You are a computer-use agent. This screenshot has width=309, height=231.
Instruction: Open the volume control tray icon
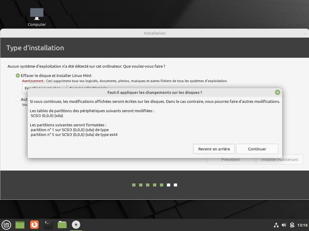tap(284, 225)
